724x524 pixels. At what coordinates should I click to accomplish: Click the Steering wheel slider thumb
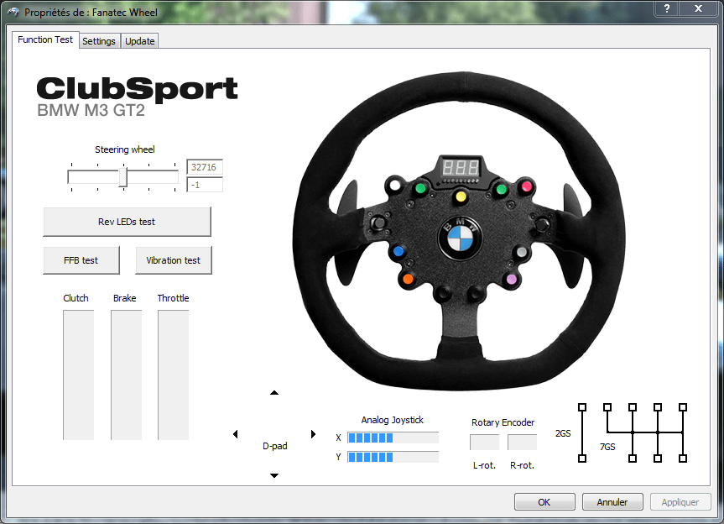(x=122, y=177)
